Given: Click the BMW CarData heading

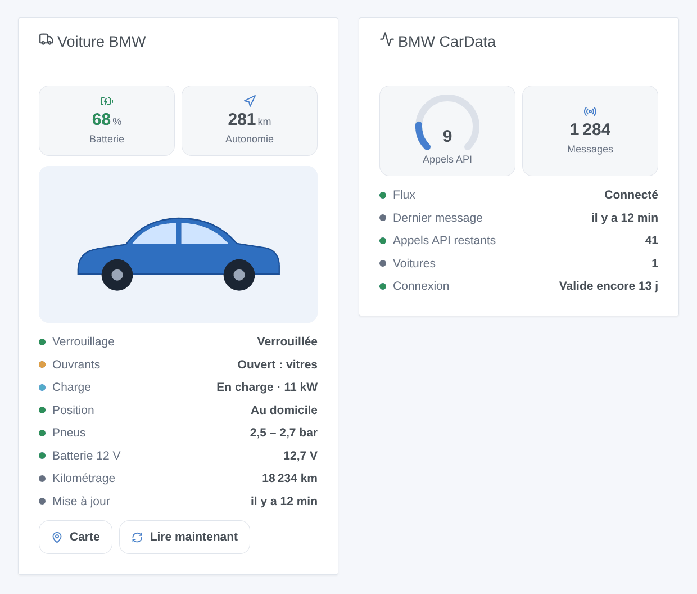Looking at the screenshot, I should [447, 42].
